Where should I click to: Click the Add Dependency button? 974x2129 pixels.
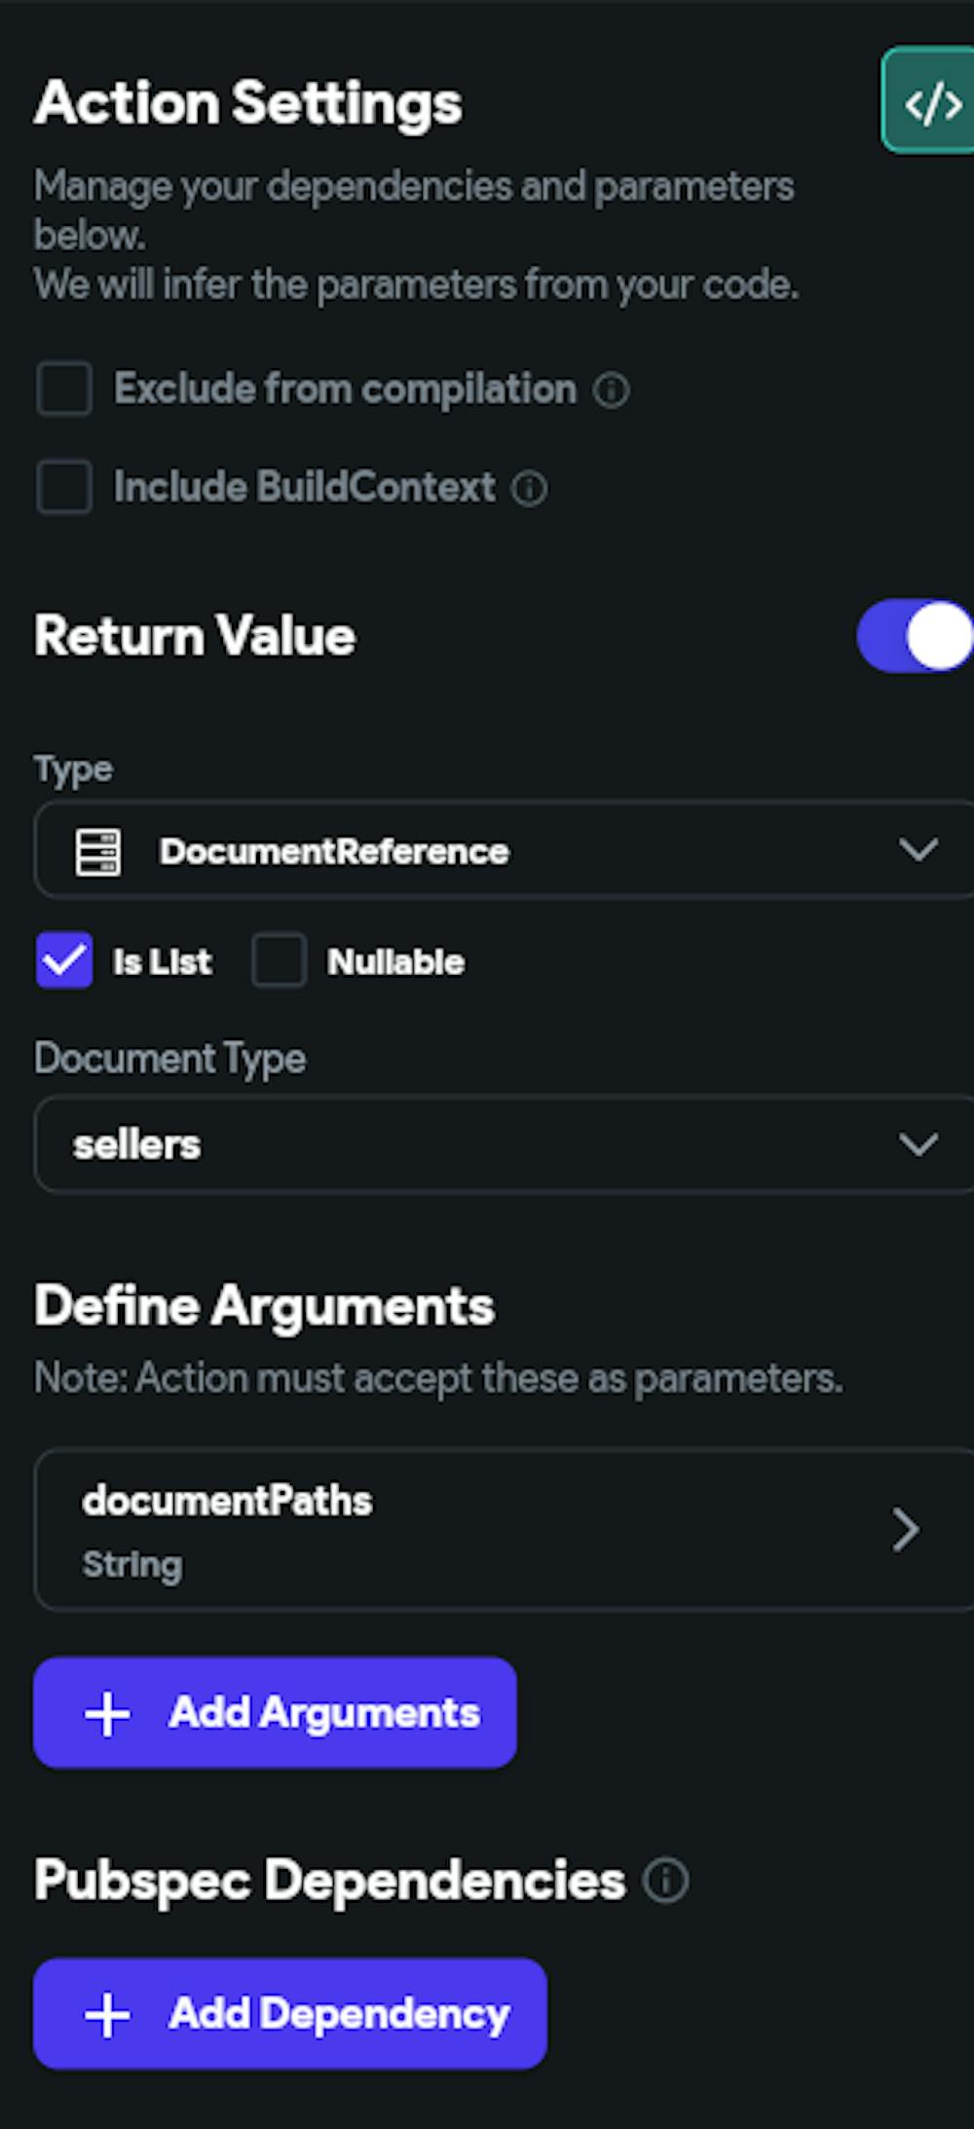tap(290, 2014)
